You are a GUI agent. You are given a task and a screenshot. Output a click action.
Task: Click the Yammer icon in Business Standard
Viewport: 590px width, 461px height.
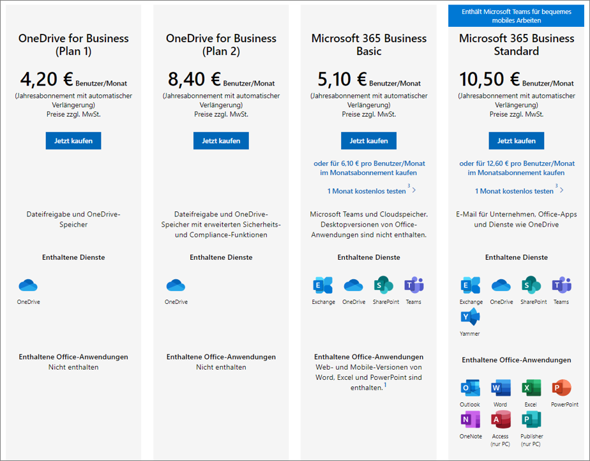coord(470,317)
